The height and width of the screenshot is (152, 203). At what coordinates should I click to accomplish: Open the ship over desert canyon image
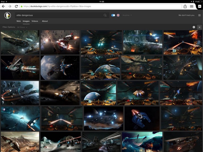pos(20,142)
